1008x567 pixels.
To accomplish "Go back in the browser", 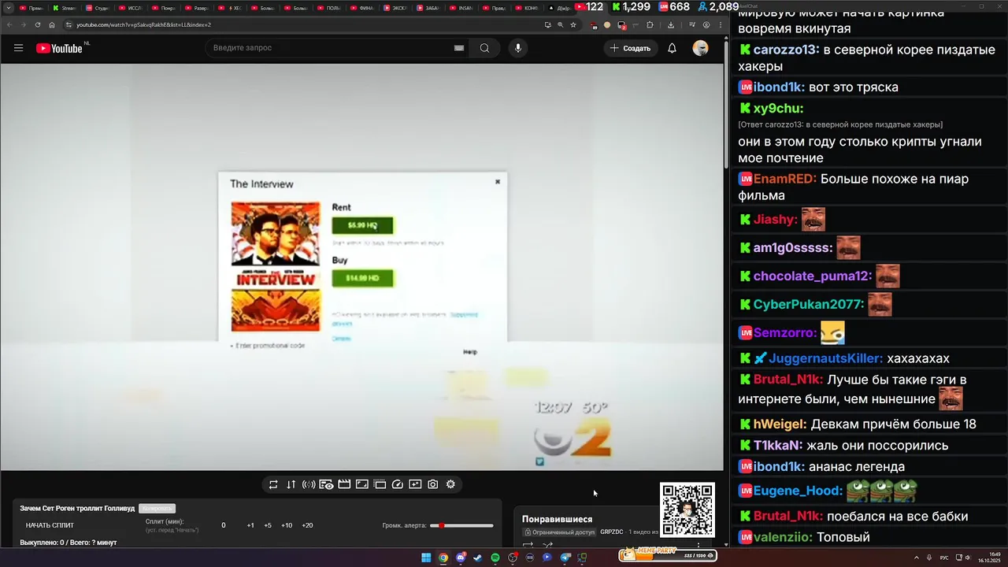I will [9, 24].
